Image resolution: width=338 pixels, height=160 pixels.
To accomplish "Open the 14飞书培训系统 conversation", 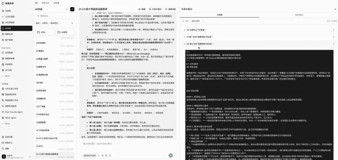I will coord(55,132).
